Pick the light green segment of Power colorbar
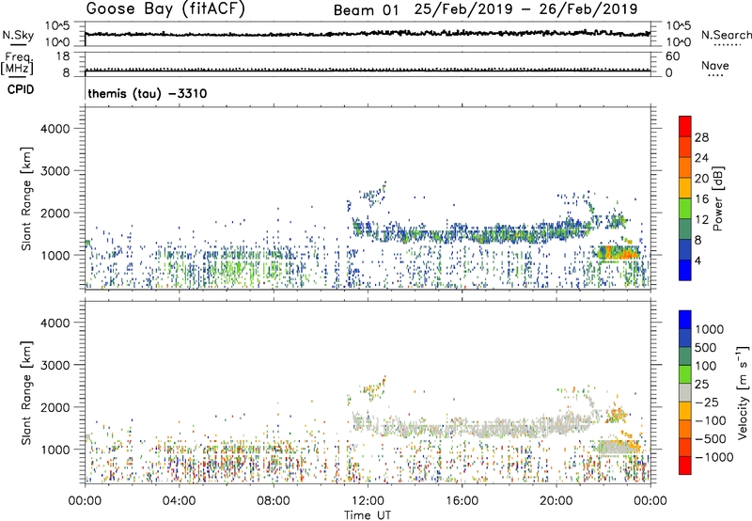 685,209
